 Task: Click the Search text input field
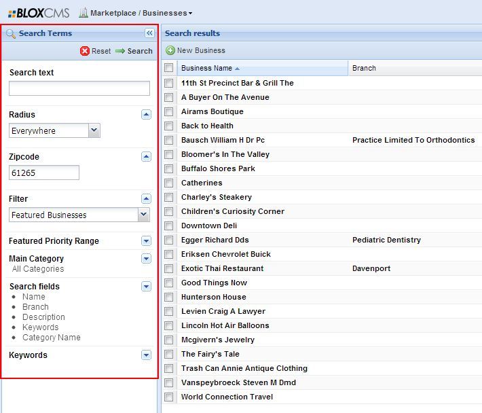pos(79,88)
